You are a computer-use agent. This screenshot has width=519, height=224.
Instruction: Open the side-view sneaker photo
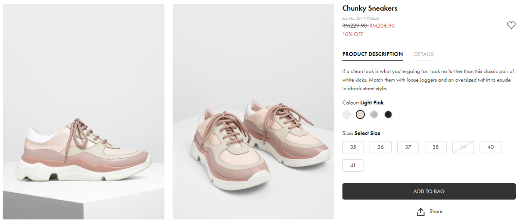click(84, 112)
